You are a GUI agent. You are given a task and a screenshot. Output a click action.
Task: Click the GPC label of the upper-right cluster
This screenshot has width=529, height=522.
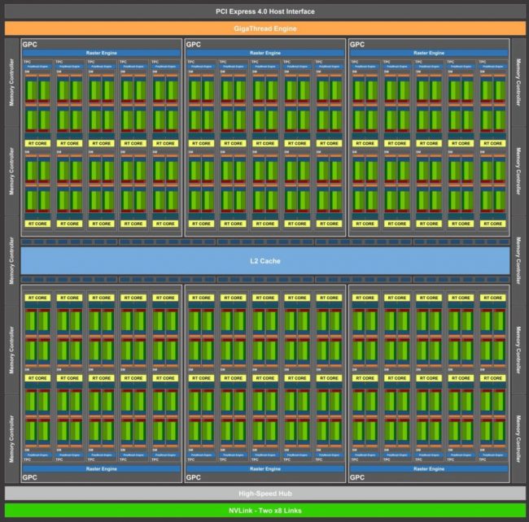(x=357, y=45)
